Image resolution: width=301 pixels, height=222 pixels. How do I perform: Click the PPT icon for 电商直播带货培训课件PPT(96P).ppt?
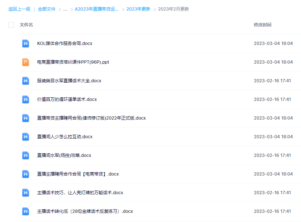26,62
